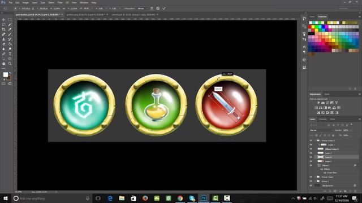Toggle warp mode icon in options bar
The image size is (362, 203).
pos(152,8)
